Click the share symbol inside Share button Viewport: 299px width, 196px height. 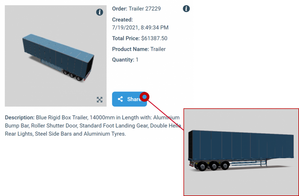pyautogui.click(x=120, y=99)
